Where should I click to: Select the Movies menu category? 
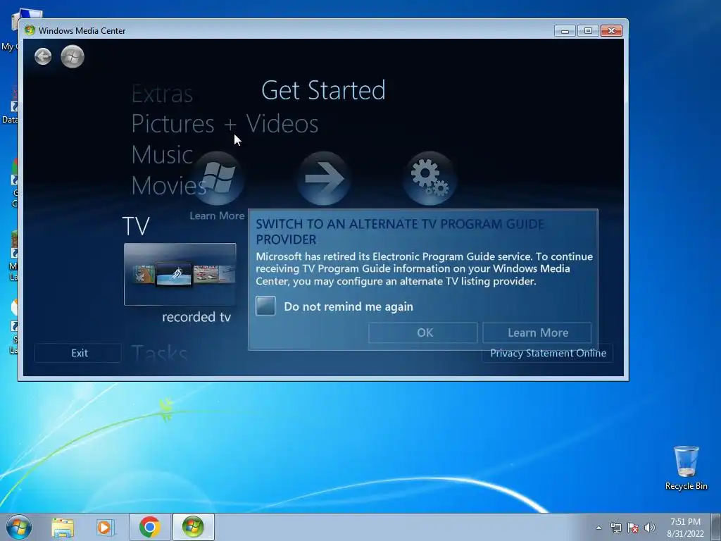[169, 185]
